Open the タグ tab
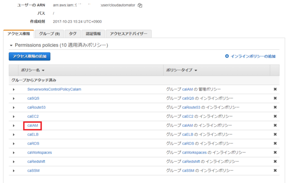The width and height of the screenshot is (288, 183). pyautogui.click(x=73, y=34)
